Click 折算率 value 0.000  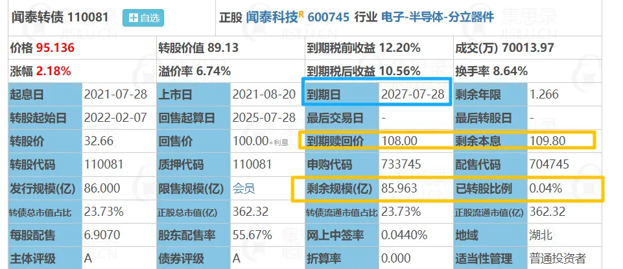pyautogui.click(x=396, y=259)
